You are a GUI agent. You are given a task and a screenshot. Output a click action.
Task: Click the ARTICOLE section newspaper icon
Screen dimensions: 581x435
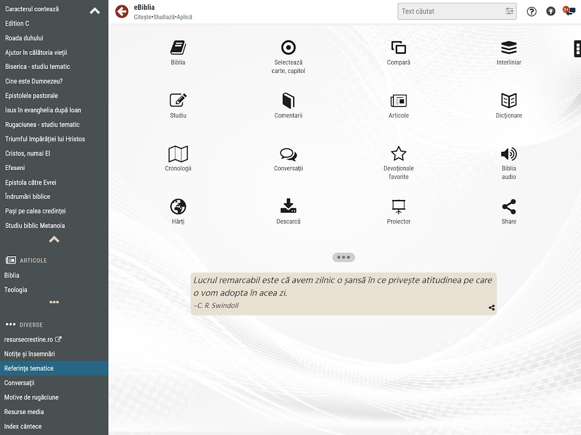(x=11, y=260)
